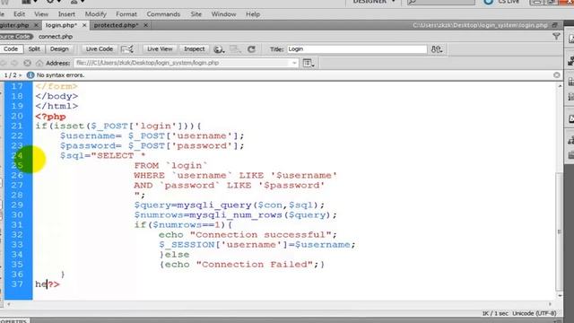574x323 pixels.
Task: Toggle Live View mode
Action: click(160, 48)
